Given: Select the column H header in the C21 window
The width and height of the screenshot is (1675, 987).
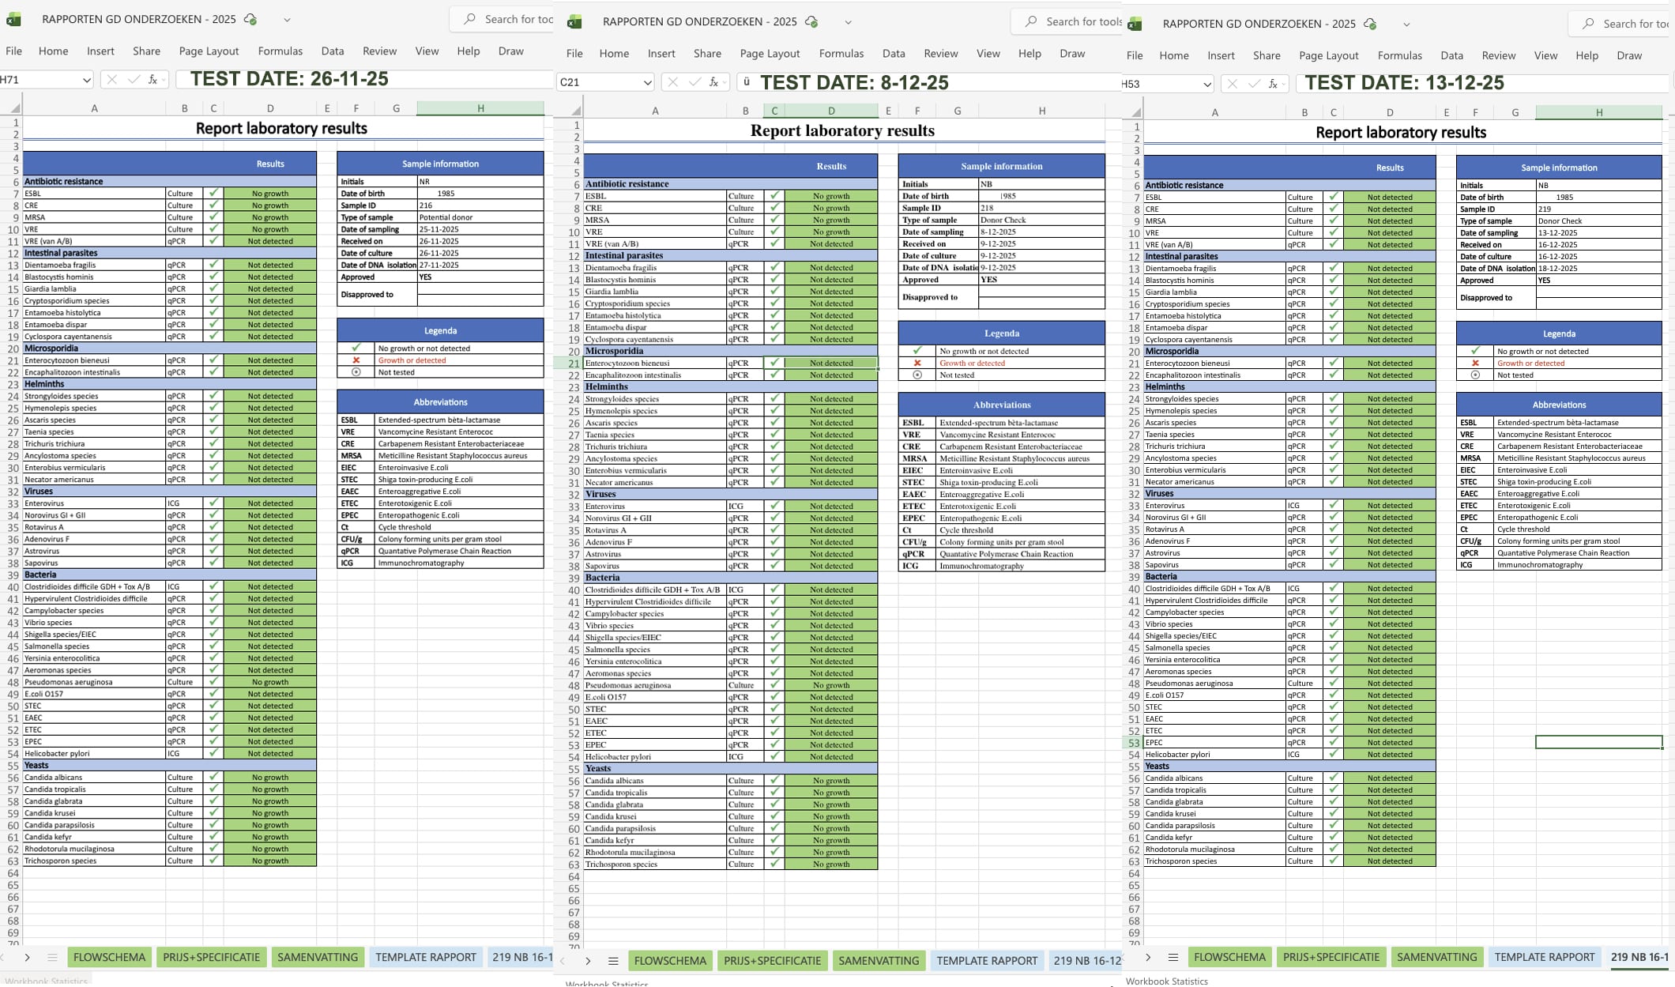Looking at the screenshot, I should [1041, 111].
